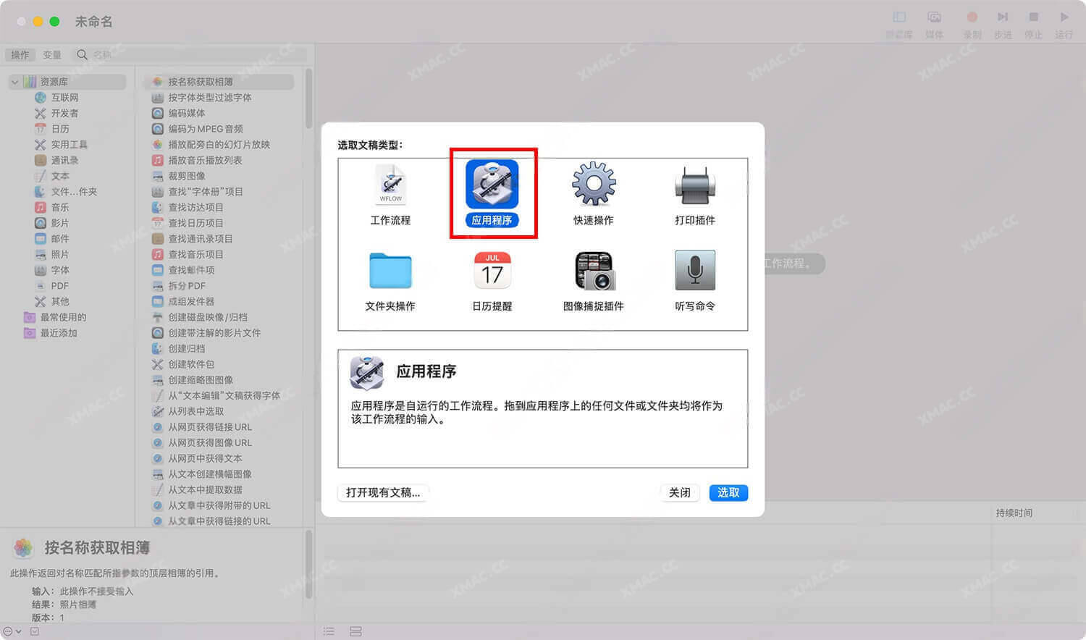Select the 文件夹操作 folder action icon
Image resolution: width=1086 pixels, height=640 pixels.
391,271
